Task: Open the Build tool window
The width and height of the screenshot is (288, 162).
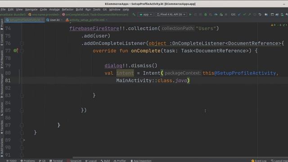Action: coord(105,161)
